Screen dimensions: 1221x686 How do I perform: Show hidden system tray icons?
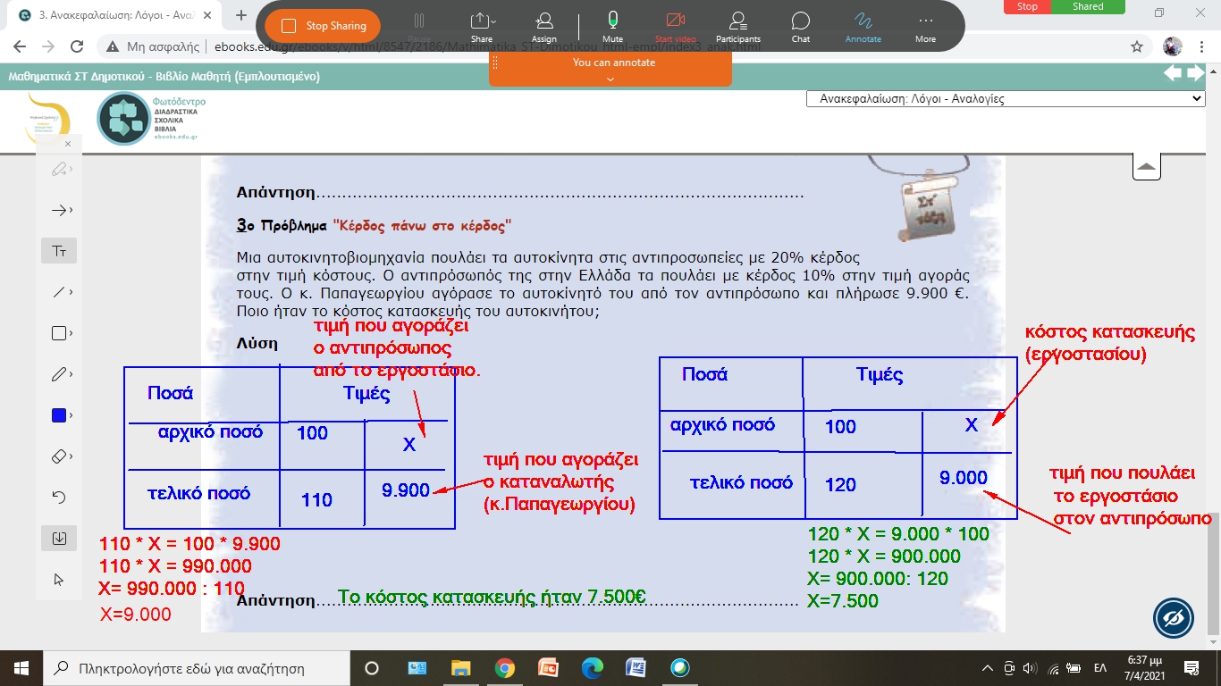988,667
